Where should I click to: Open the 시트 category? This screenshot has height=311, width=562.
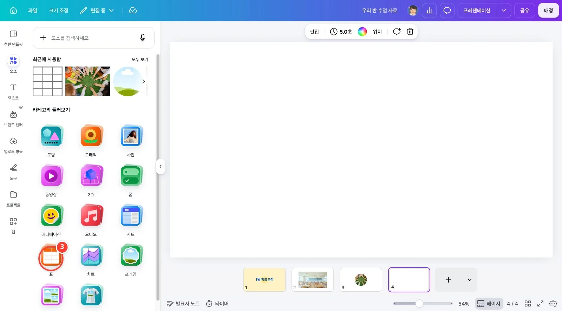[131, 220]
